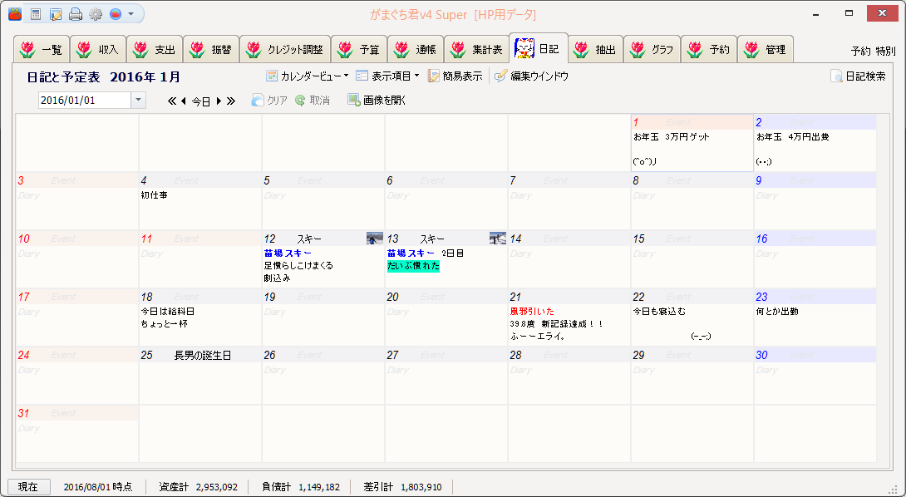Viewport: 906px width, 497px height.
Task: Open 画像を開く to view the image
Action: (x=377, y=101)
